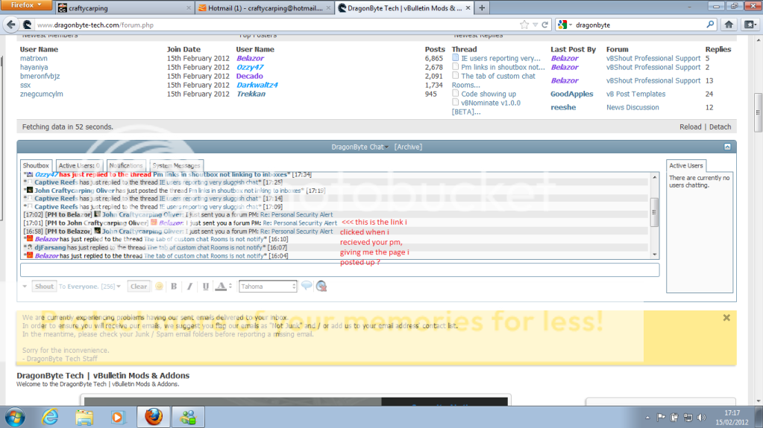Open Windows Media Player from the taskbar
Image resolution: width=763 pixels, height=428 pixels.
[x=117, y=418]
